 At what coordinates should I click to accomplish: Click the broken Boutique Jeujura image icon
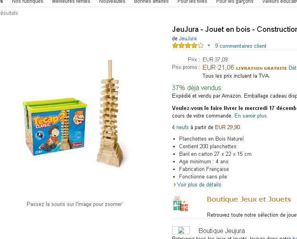click(181, 230)
